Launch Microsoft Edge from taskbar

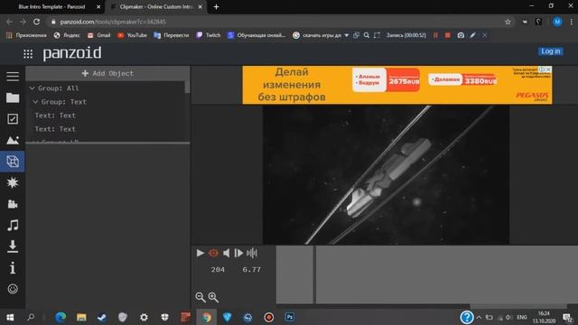(x=61, y=317)
